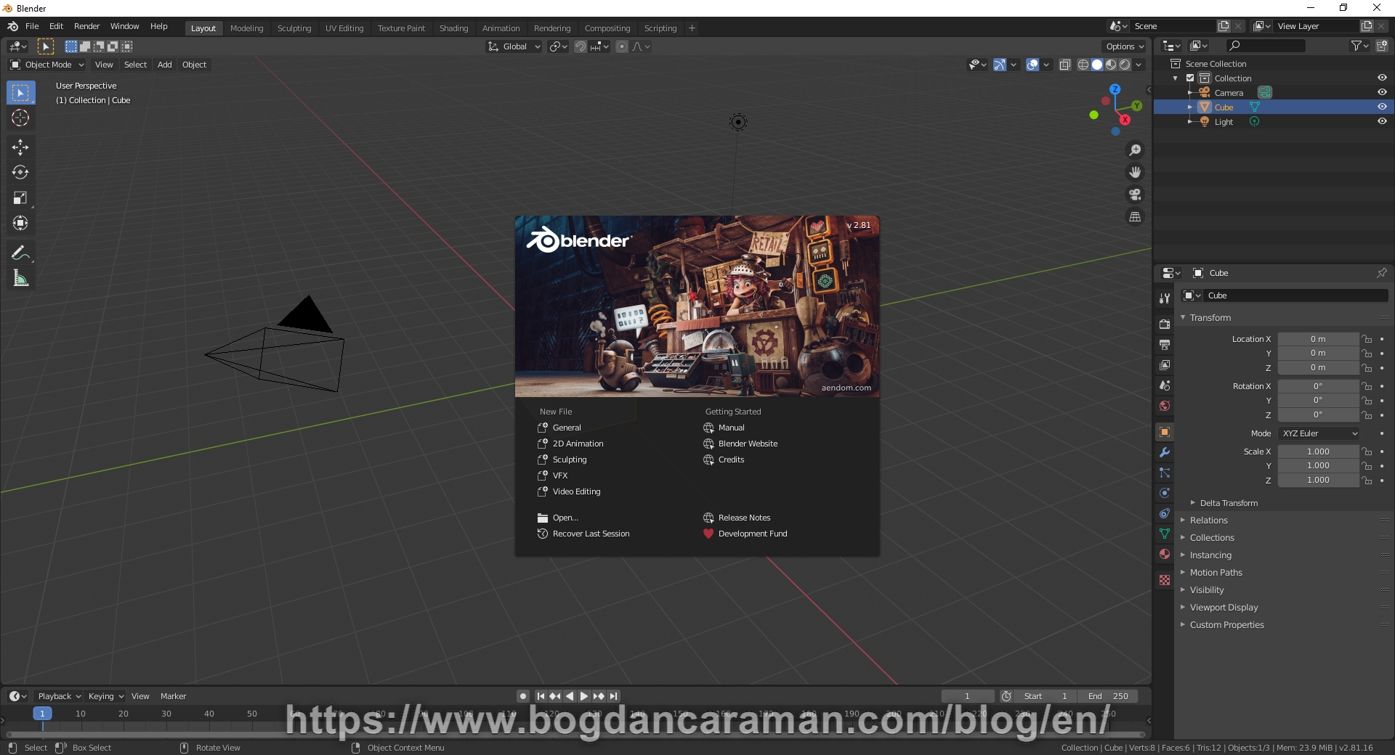This screenshot has width=1395, height=755.
Task: Open the Texture properties tab
Action: pyautogui.click(x=1165, y=580)
